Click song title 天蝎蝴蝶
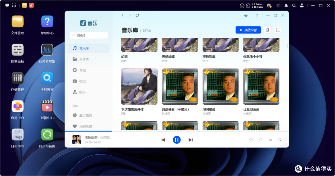 pos(168,57)
